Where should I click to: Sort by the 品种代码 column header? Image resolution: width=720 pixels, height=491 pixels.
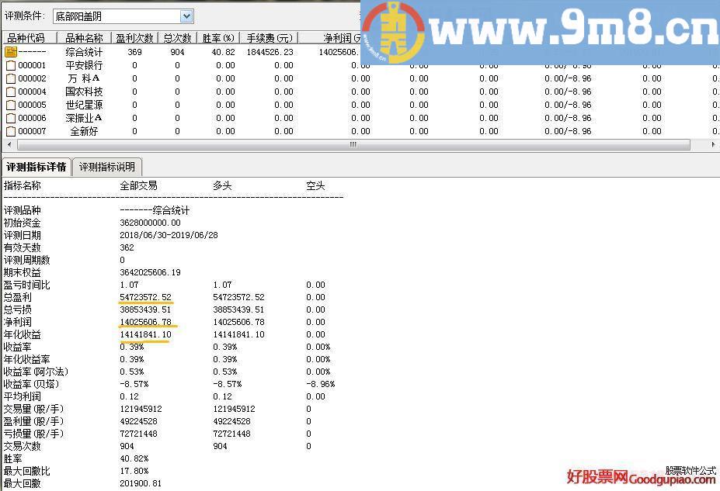tap(26, 38)
